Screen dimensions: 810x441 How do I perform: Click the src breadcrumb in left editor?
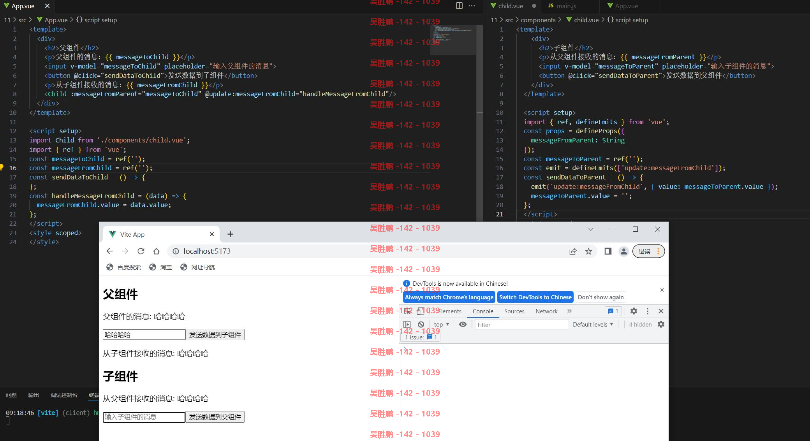click(22, 20)
